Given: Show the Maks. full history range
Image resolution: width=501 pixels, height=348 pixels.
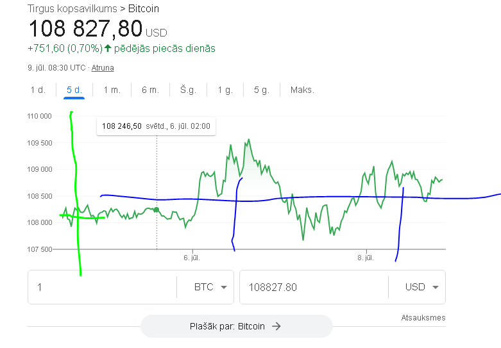Looking at the screenshot, I should [x=302, y=90].
